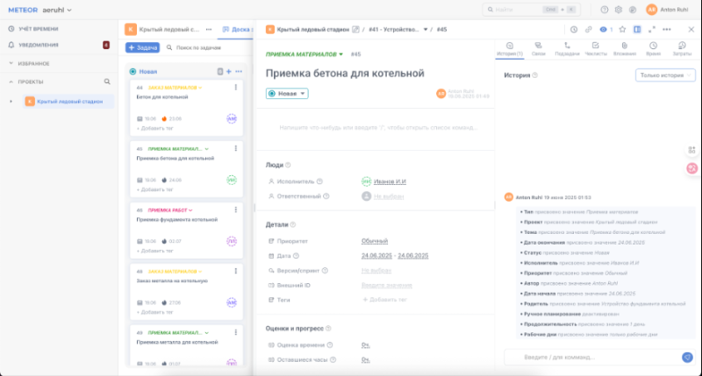The width and height of the screenshot is (702, 376).
Task: Switch to Доска tab
Action: (x=237, y=30)
